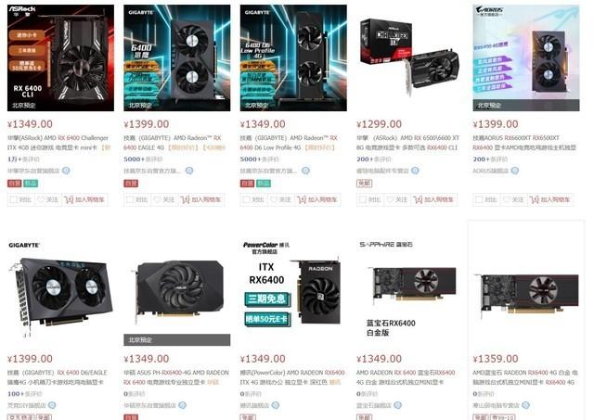This screenshot has height=420, width=594.
Task: Click the ¥1359.00 price on the Sapphire listing
Action: 496,358
